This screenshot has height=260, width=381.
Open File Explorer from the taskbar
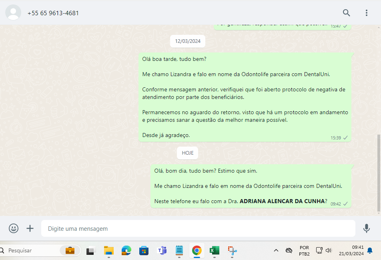tap(108, 250)
